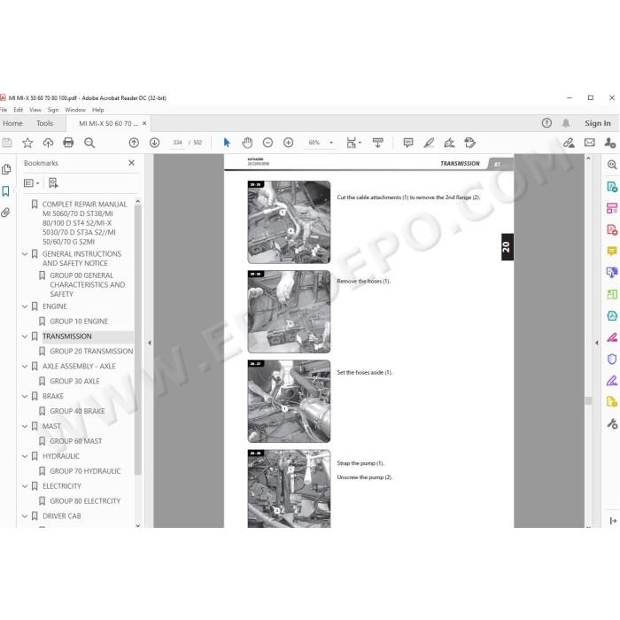Open the bookmarks options dropdown

tap(32, 183)
